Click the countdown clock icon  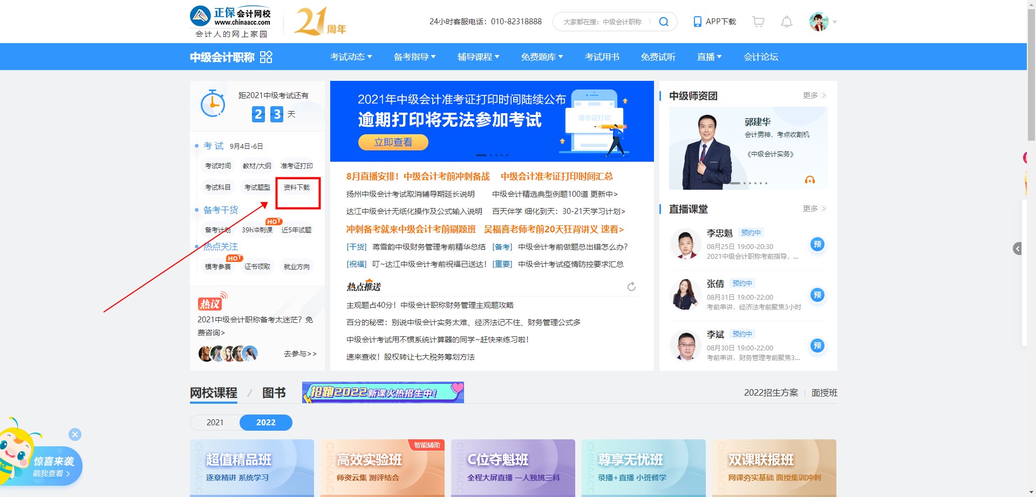[x=213, y=103]
